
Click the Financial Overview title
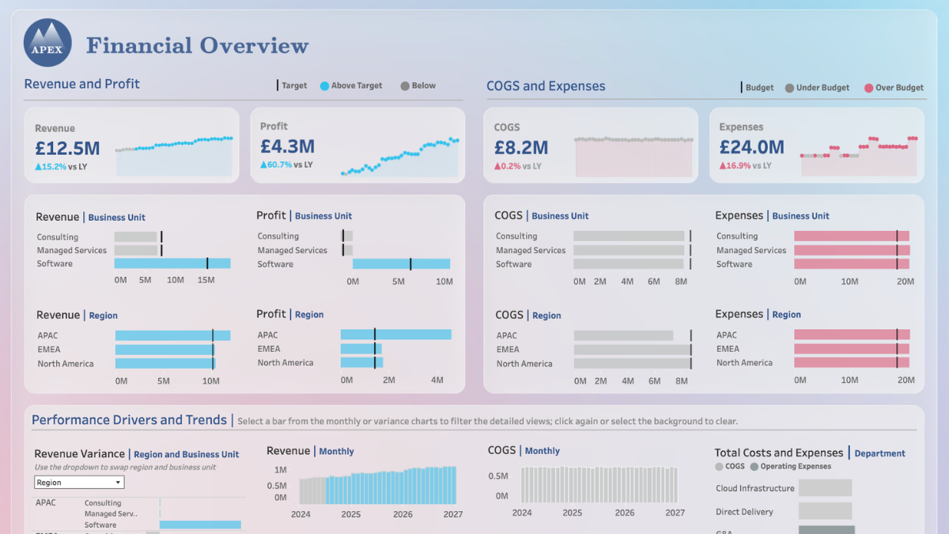(x=198, y=45)
